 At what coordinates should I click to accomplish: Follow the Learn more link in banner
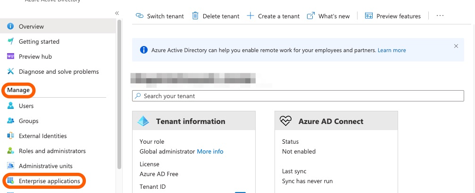tap(392, 50)
